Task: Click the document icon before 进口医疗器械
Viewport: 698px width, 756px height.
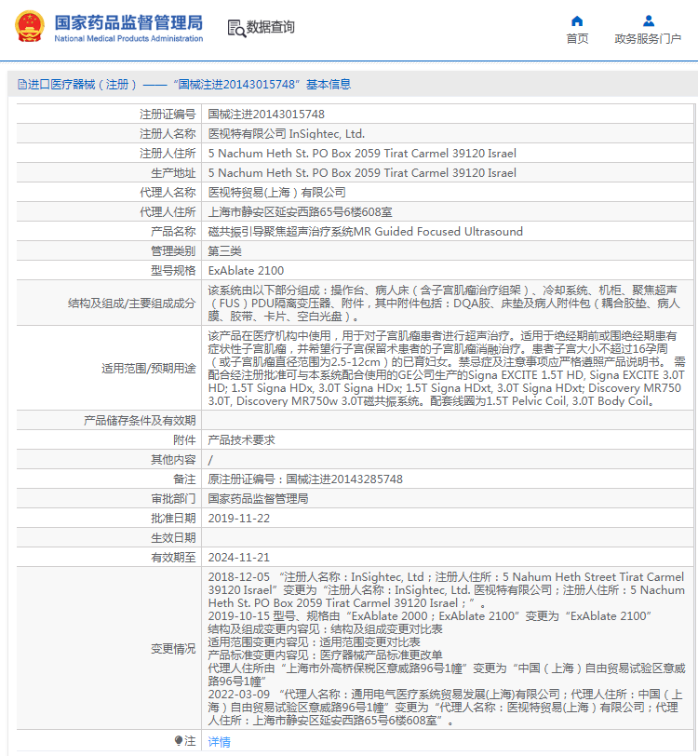Action: (22, 85)
